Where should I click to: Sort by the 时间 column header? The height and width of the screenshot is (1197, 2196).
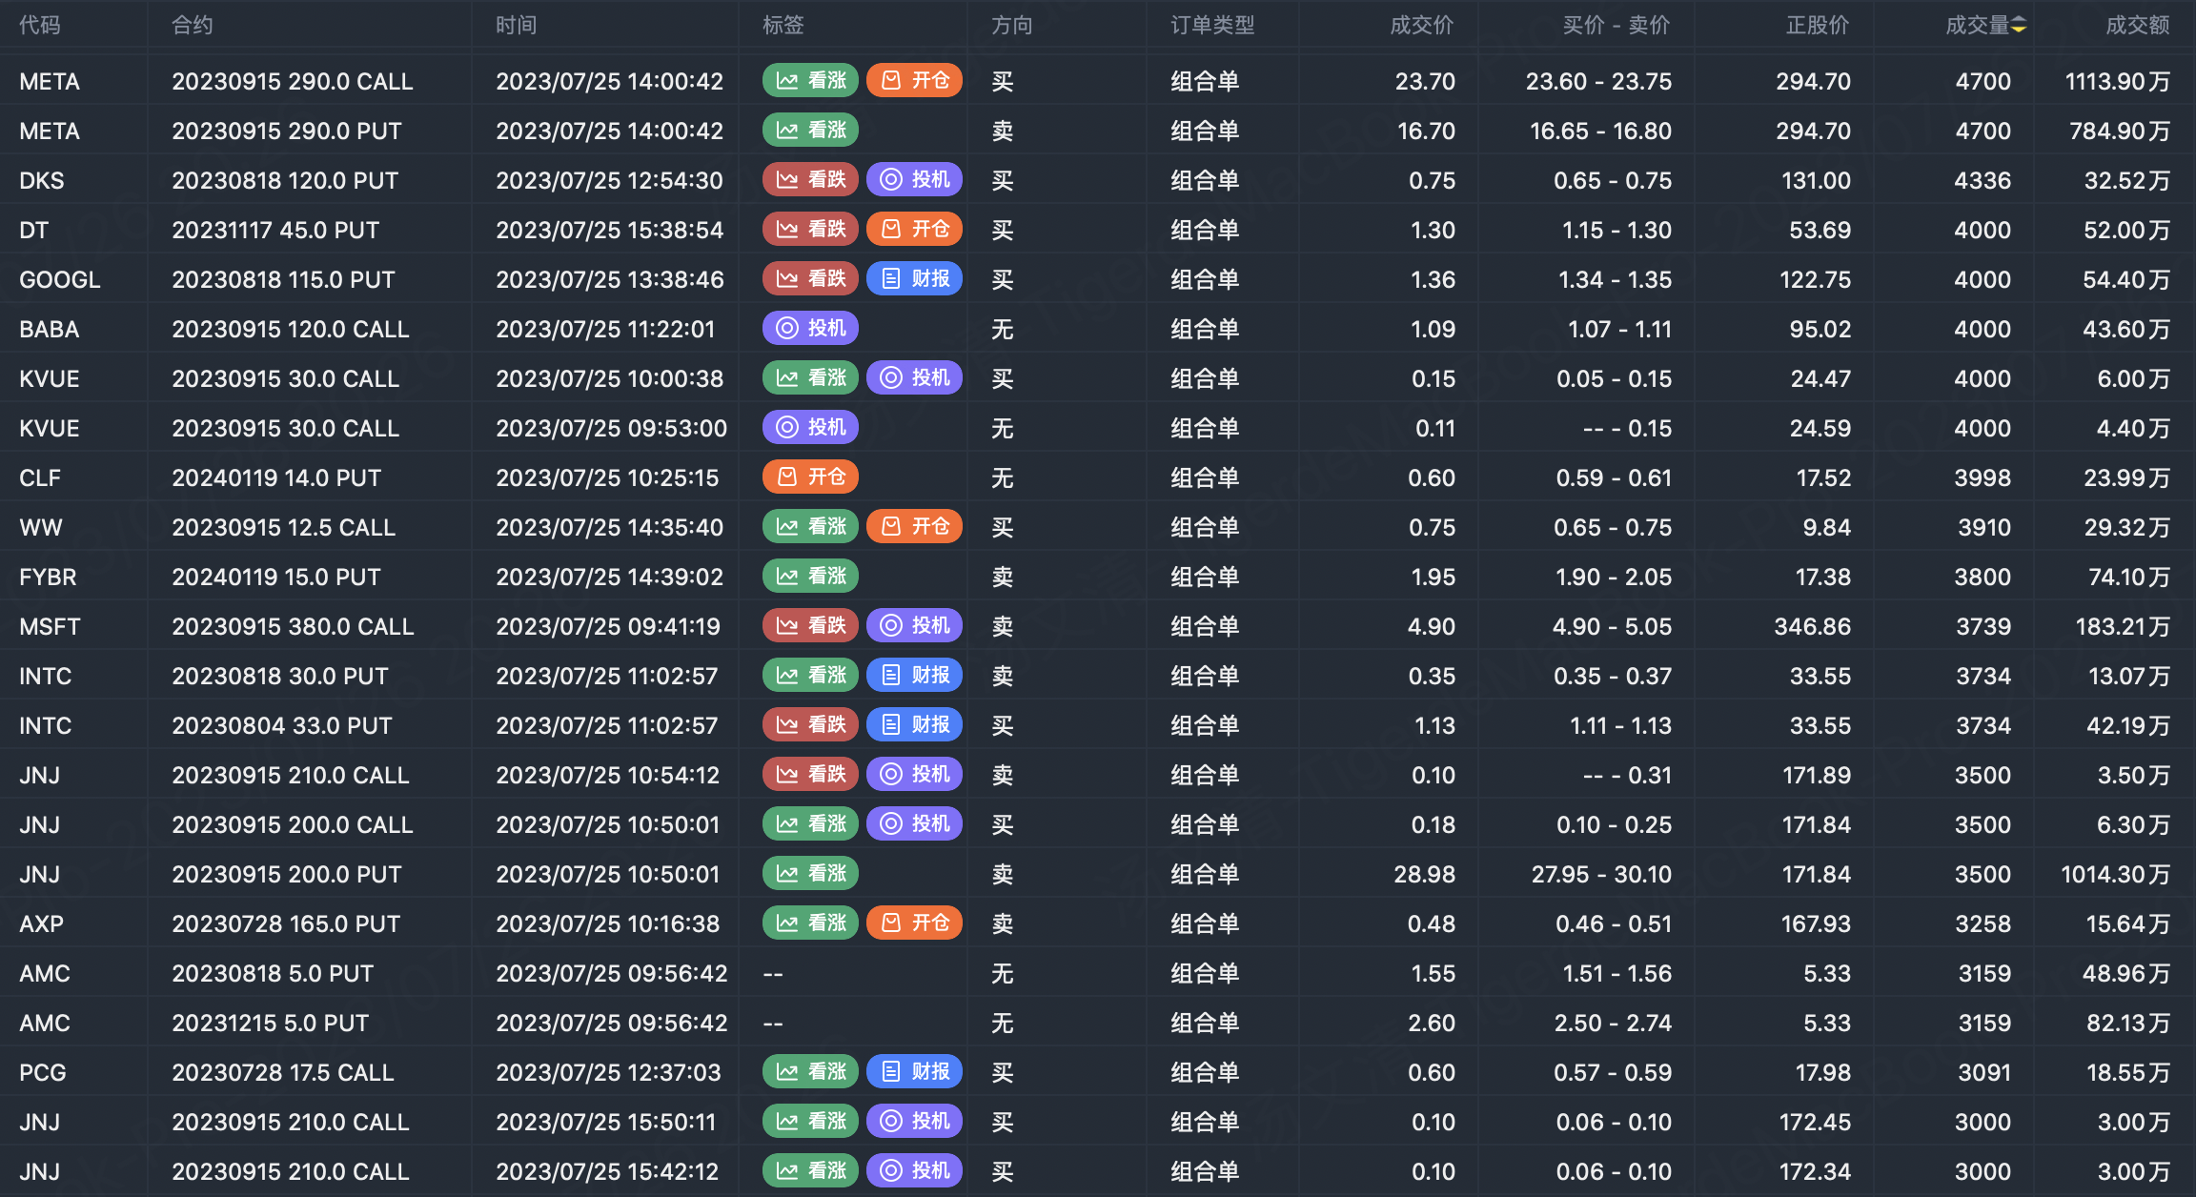tap(517, 26)
